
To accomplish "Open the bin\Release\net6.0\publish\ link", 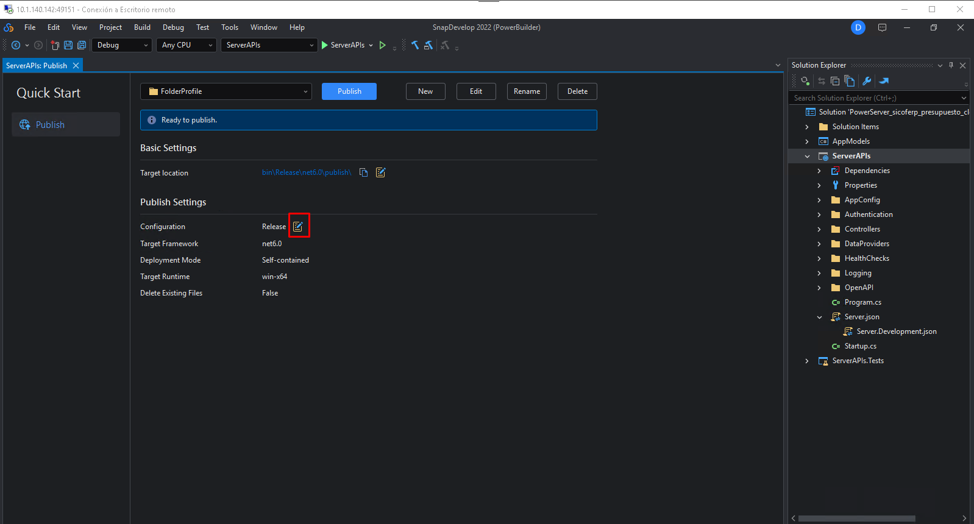I will point(307,172).
